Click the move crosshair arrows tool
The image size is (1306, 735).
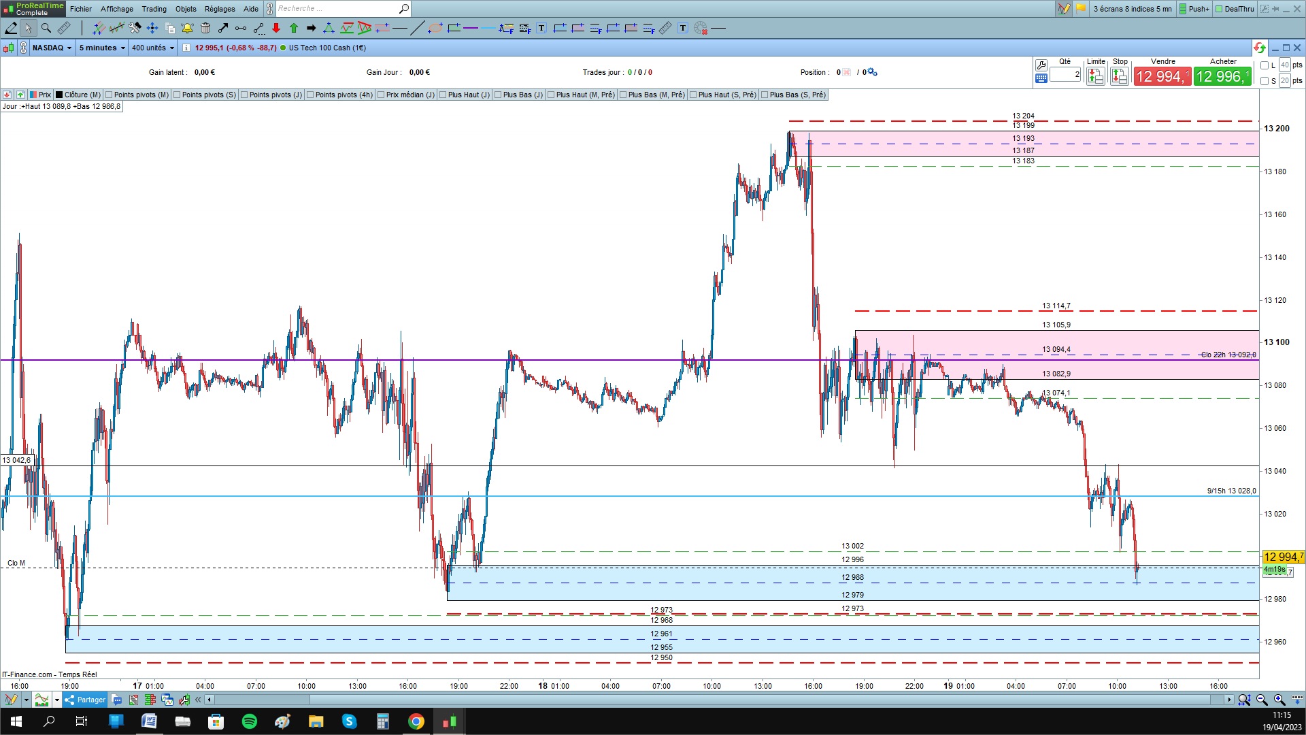[x=152, y=28]
